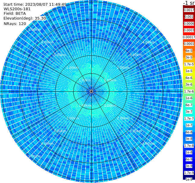Click the 0.0001 colorbar label
The height and width of the screenshot is (183, 195).
[x=189, y=44]
